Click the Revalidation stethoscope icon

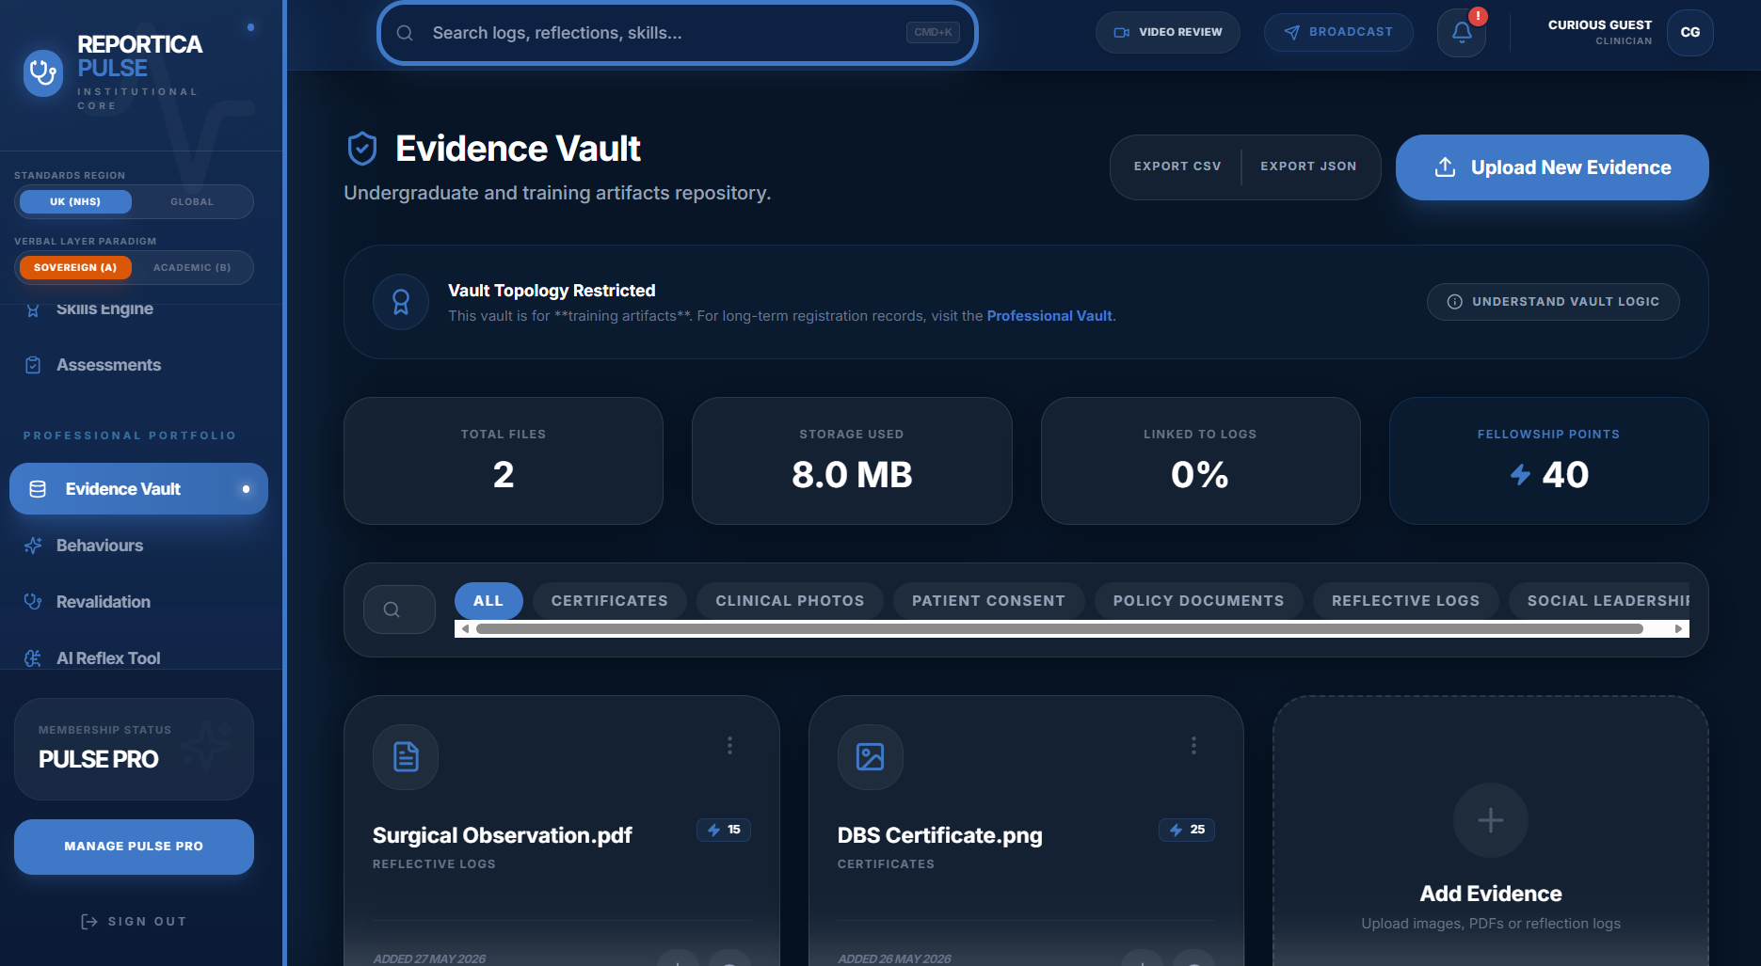(33, 602)
